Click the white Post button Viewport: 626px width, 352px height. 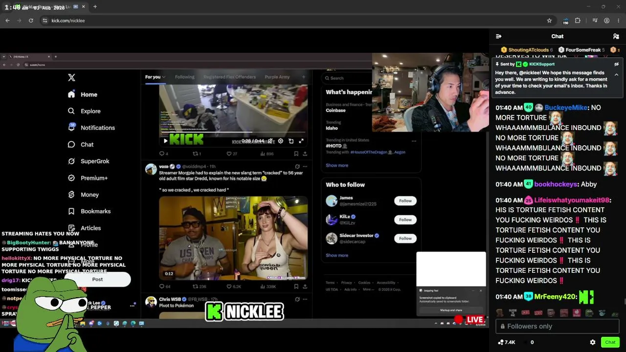point(97,279)
